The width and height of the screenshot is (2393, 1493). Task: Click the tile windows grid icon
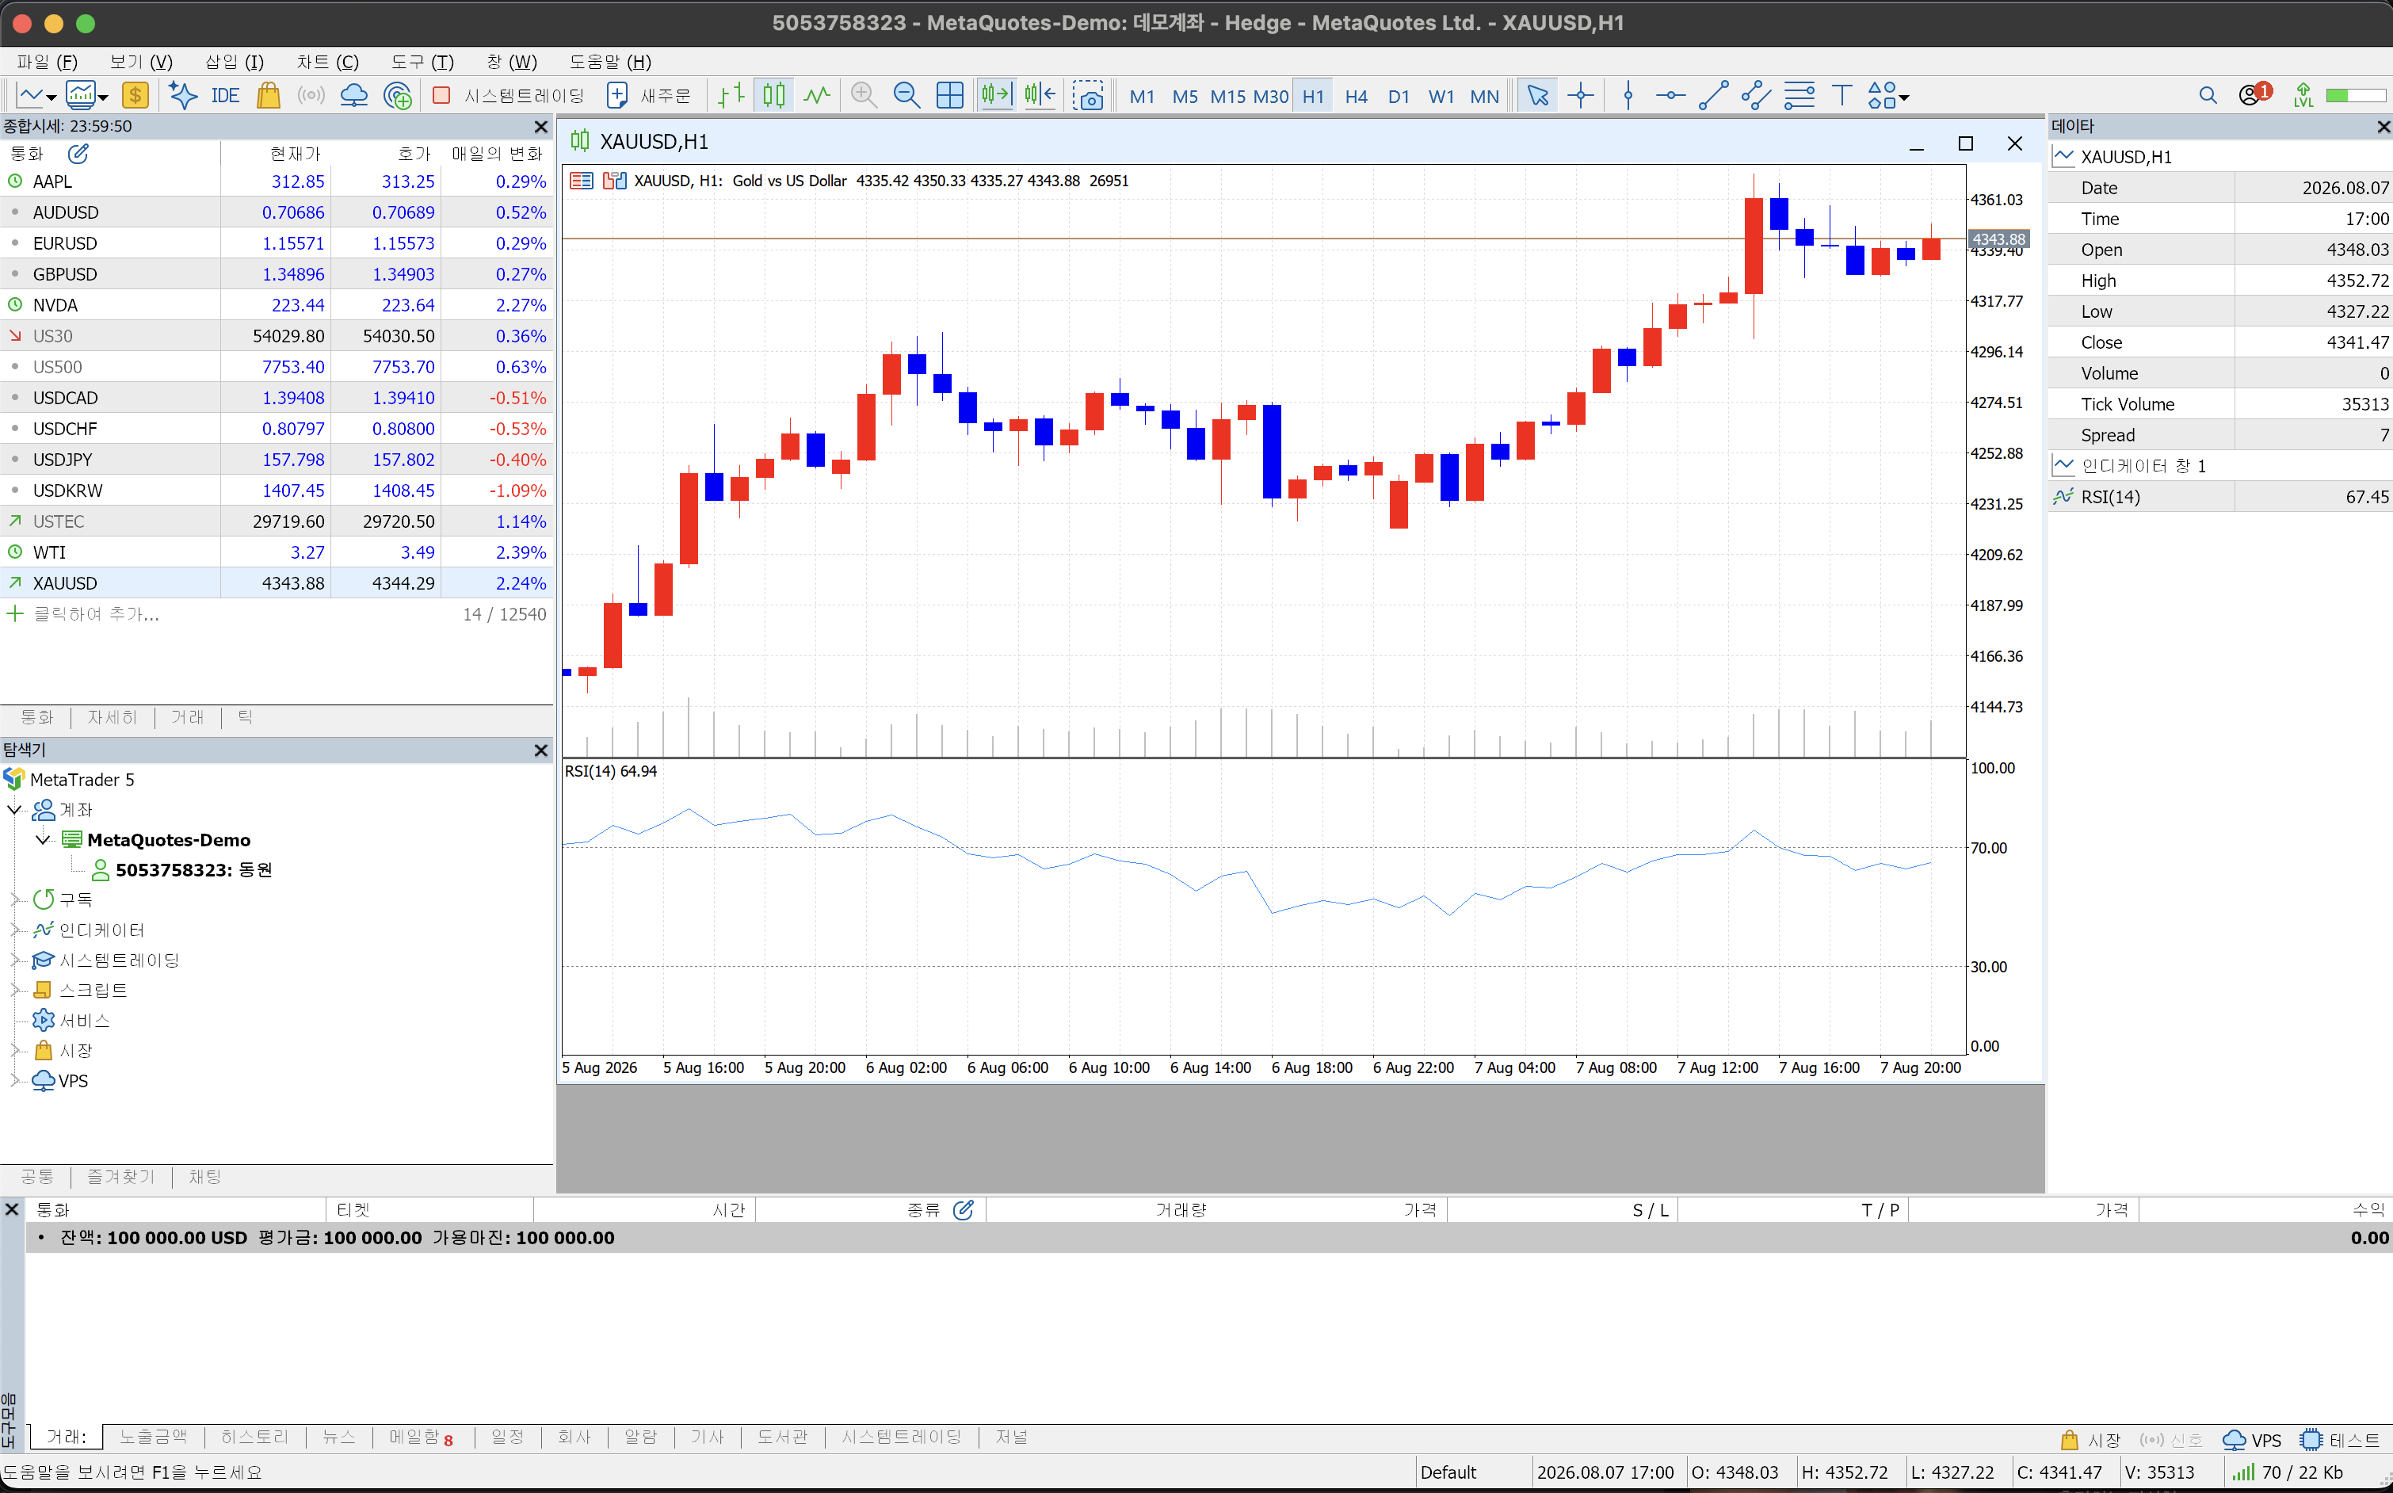tap(948, 96)
